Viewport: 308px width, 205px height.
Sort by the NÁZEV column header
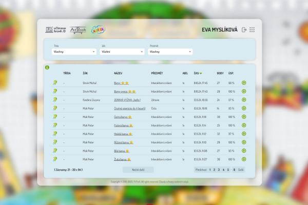[x=118, y=73]
